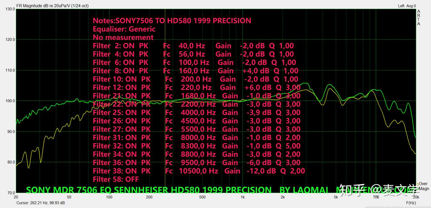Click the 'Filter 4' 56,0 Hz row
Image resolution: width=431 pixels, height=208 pixels.
[193, 54]
